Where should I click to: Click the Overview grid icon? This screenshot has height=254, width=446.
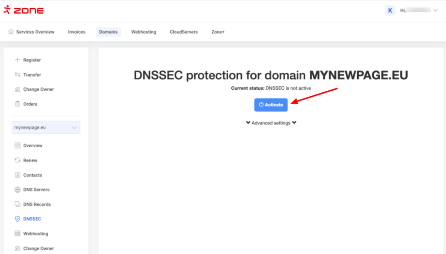(17, 146)
